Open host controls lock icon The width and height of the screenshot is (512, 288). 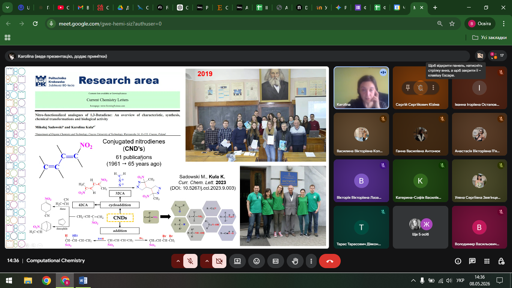click(501, 261)
